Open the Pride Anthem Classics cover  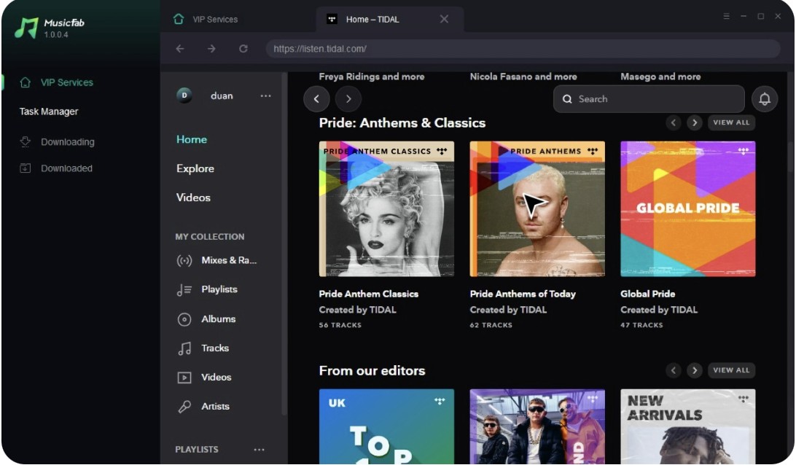point(386,208)
